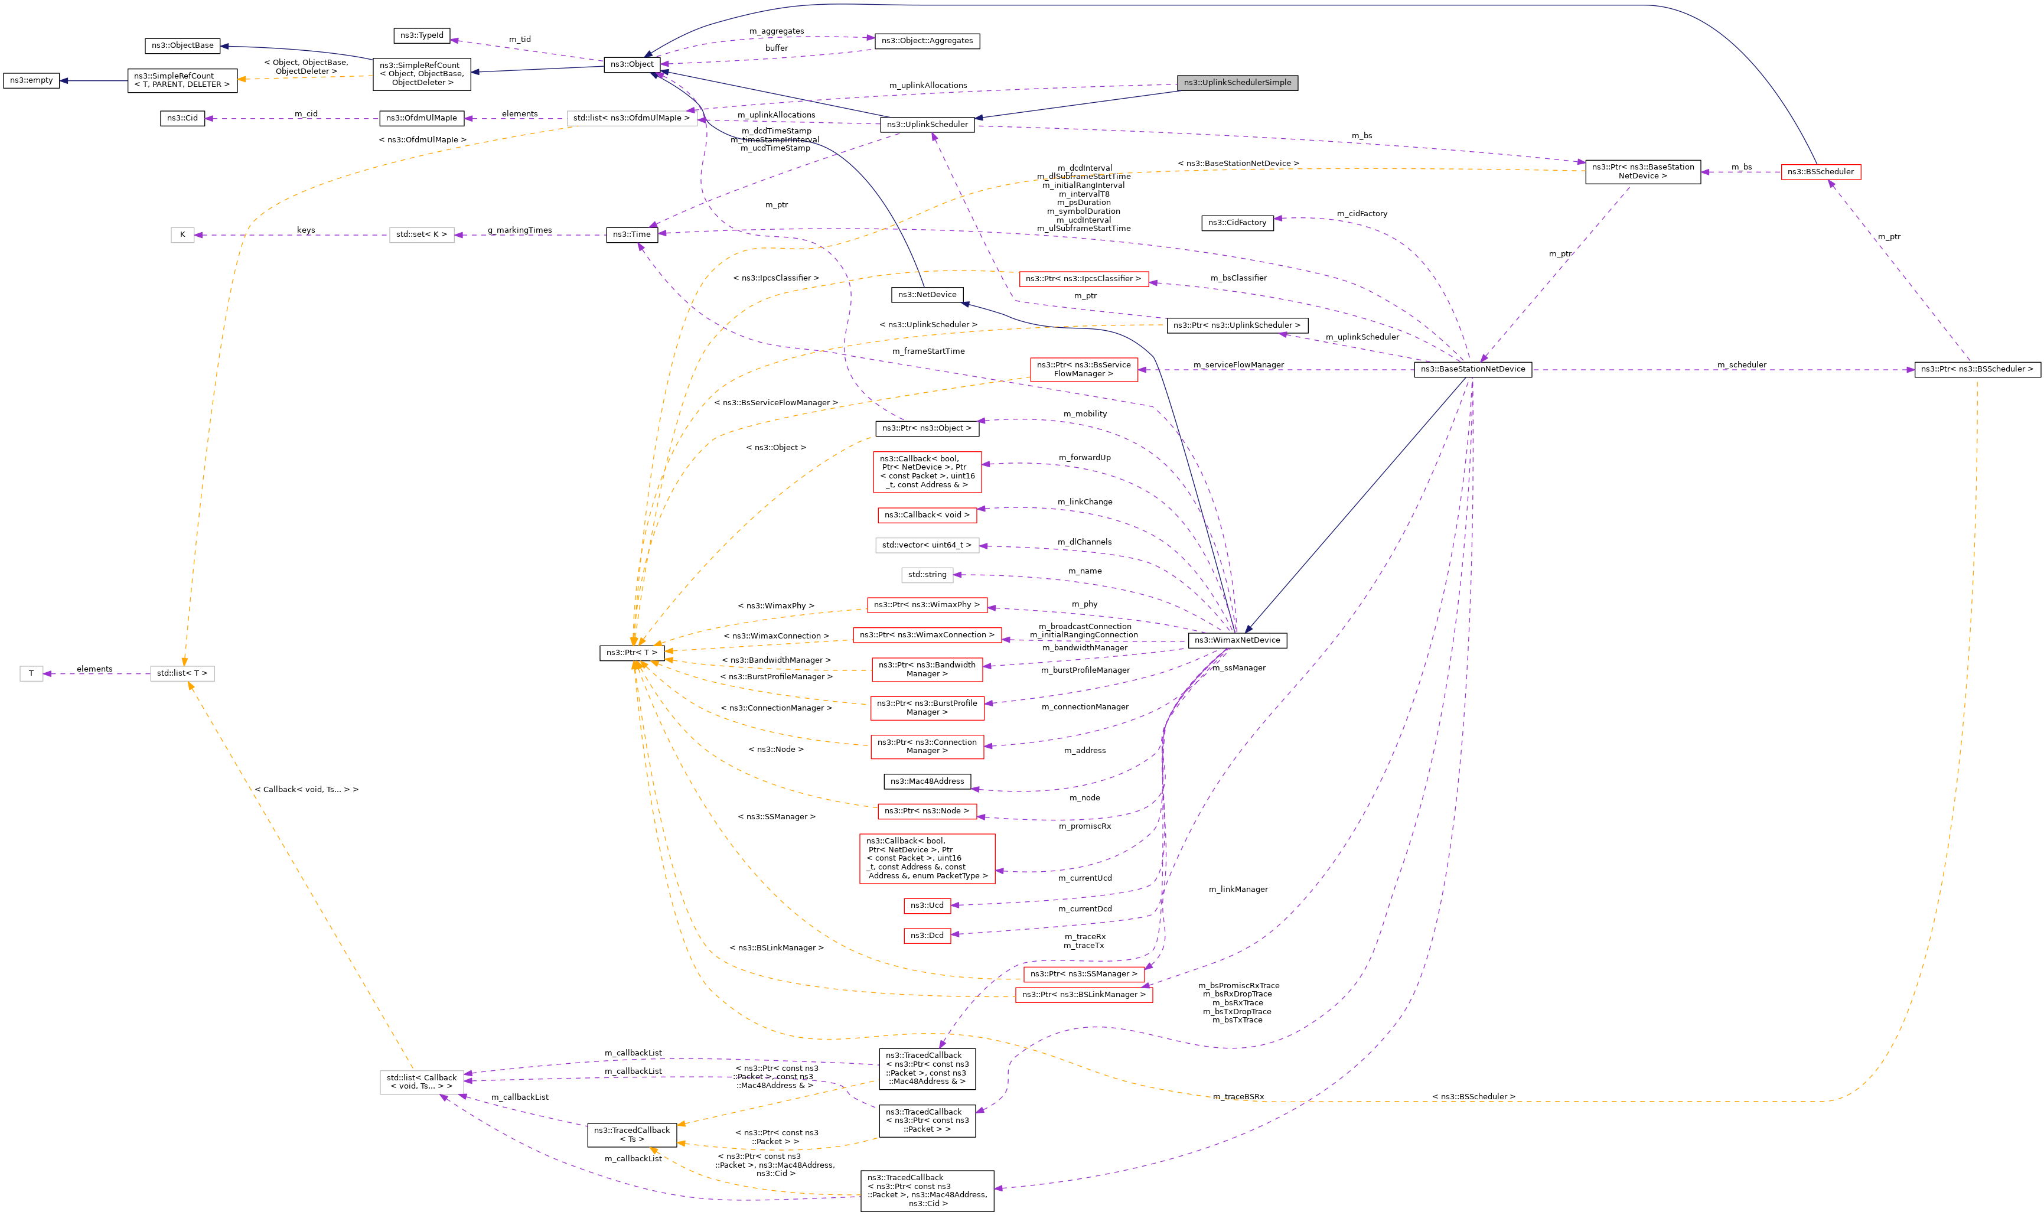
Task: Open TracedCallback< ns3::Ptr< const ns3::Packet > > node
Action: pyautogui.click(x=927, y=1122)
